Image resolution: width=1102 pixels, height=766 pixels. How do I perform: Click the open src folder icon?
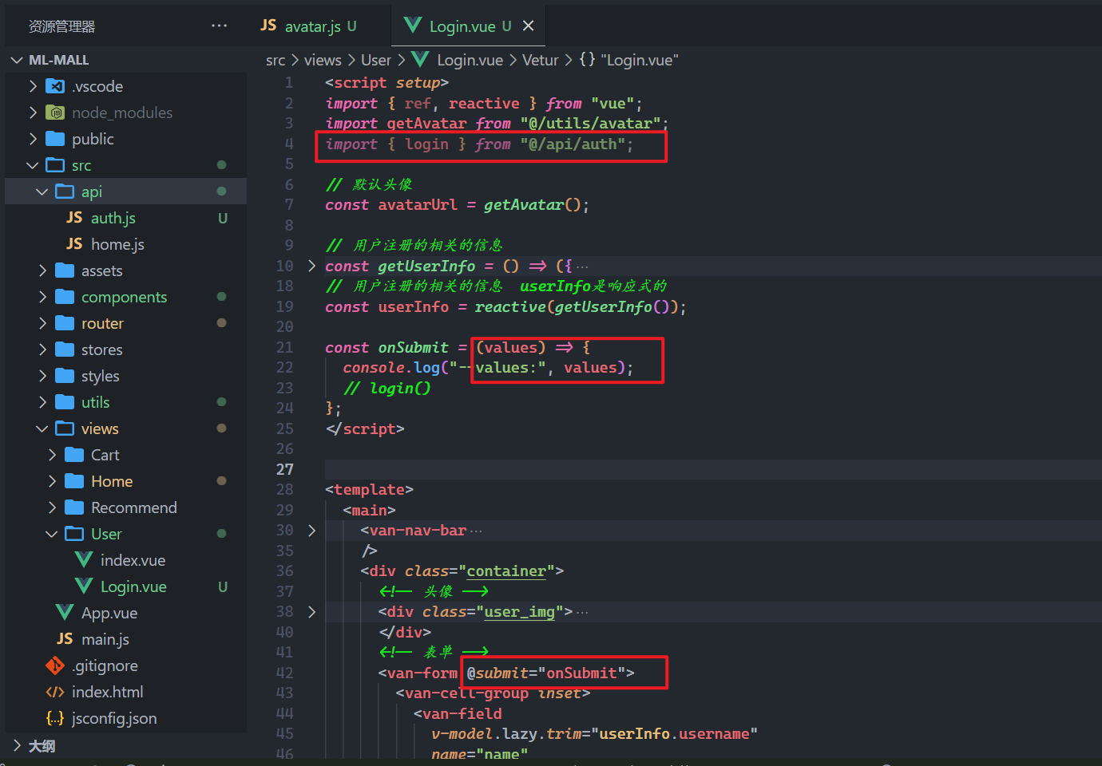click(x=55, y=165)
